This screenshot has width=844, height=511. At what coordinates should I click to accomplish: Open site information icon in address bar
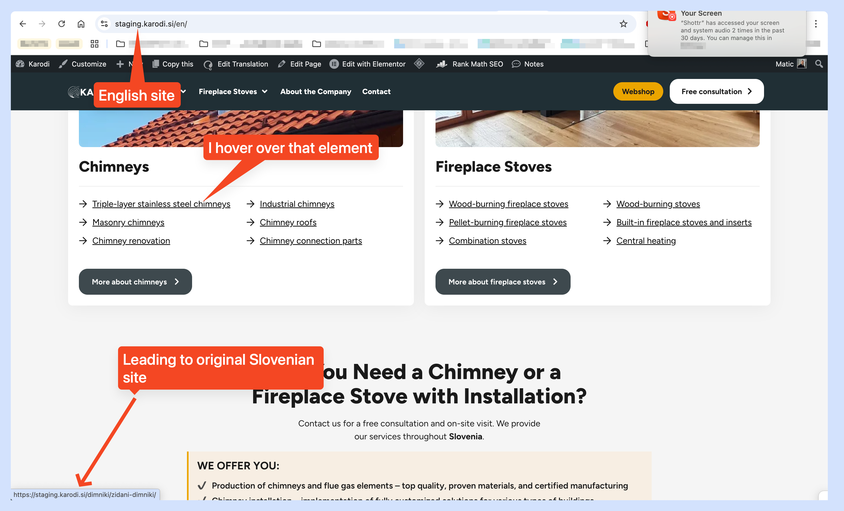pos(104,24)
